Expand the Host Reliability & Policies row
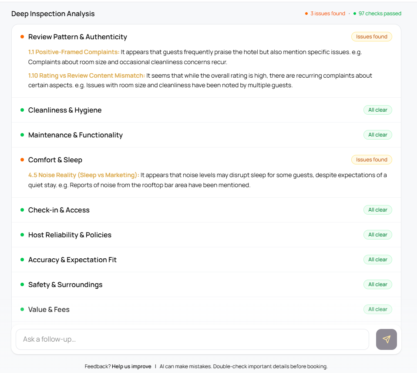This screenshot has height=373, width=417. pos(206,235)
